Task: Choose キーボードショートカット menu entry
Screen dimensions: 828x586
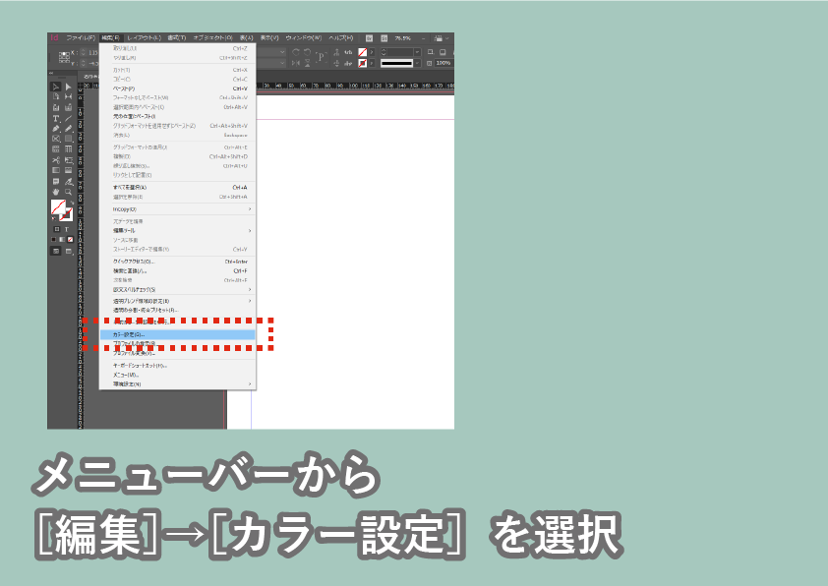Action: (177, 366)
